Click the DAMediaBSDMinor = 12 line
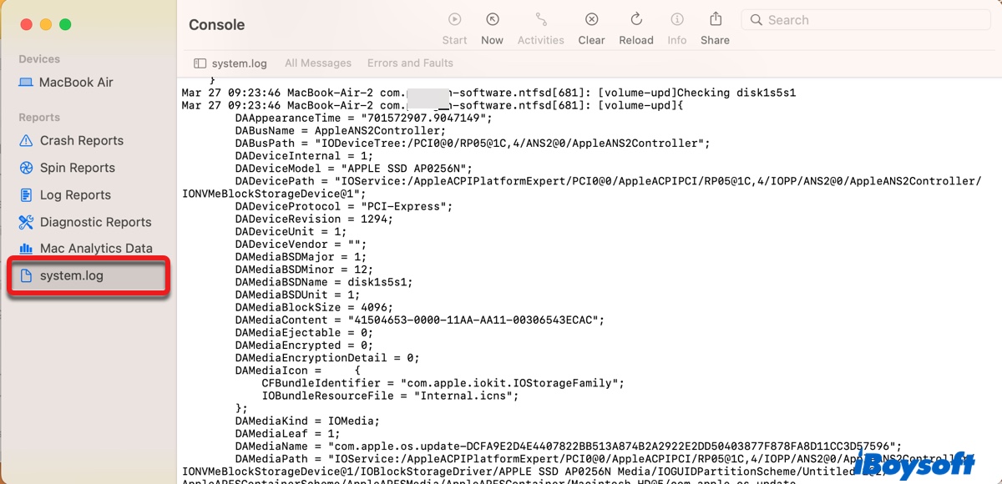This screenshot has height=484, width=1002. coord(304,270)
